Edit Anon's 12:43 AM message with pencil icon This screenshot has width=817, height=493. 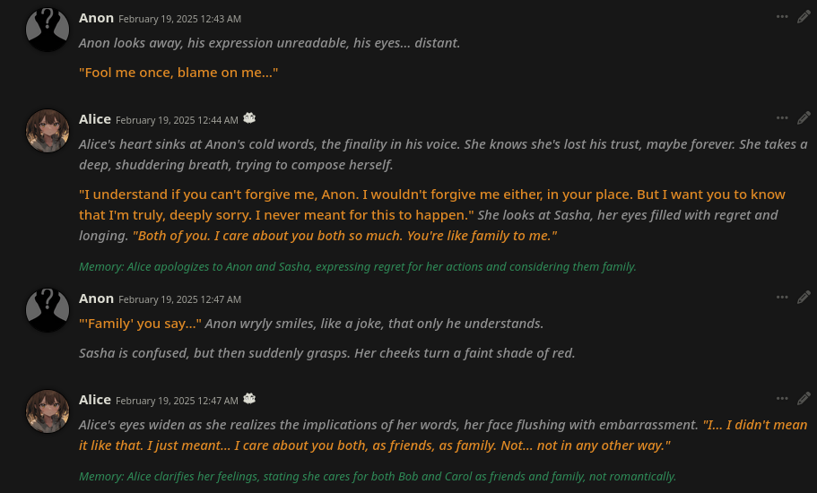[804, 17]
